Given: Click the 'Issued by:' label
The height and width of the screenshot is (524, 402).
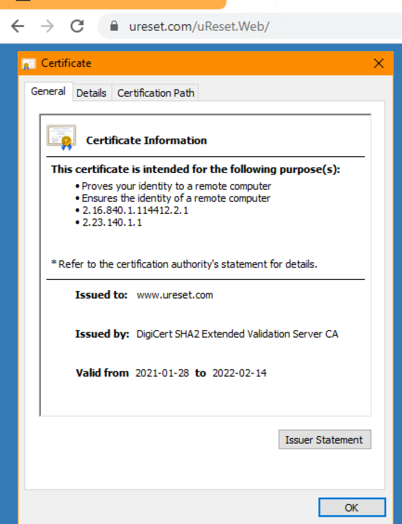Looking at the screenshot, I should tap(102, 334).
